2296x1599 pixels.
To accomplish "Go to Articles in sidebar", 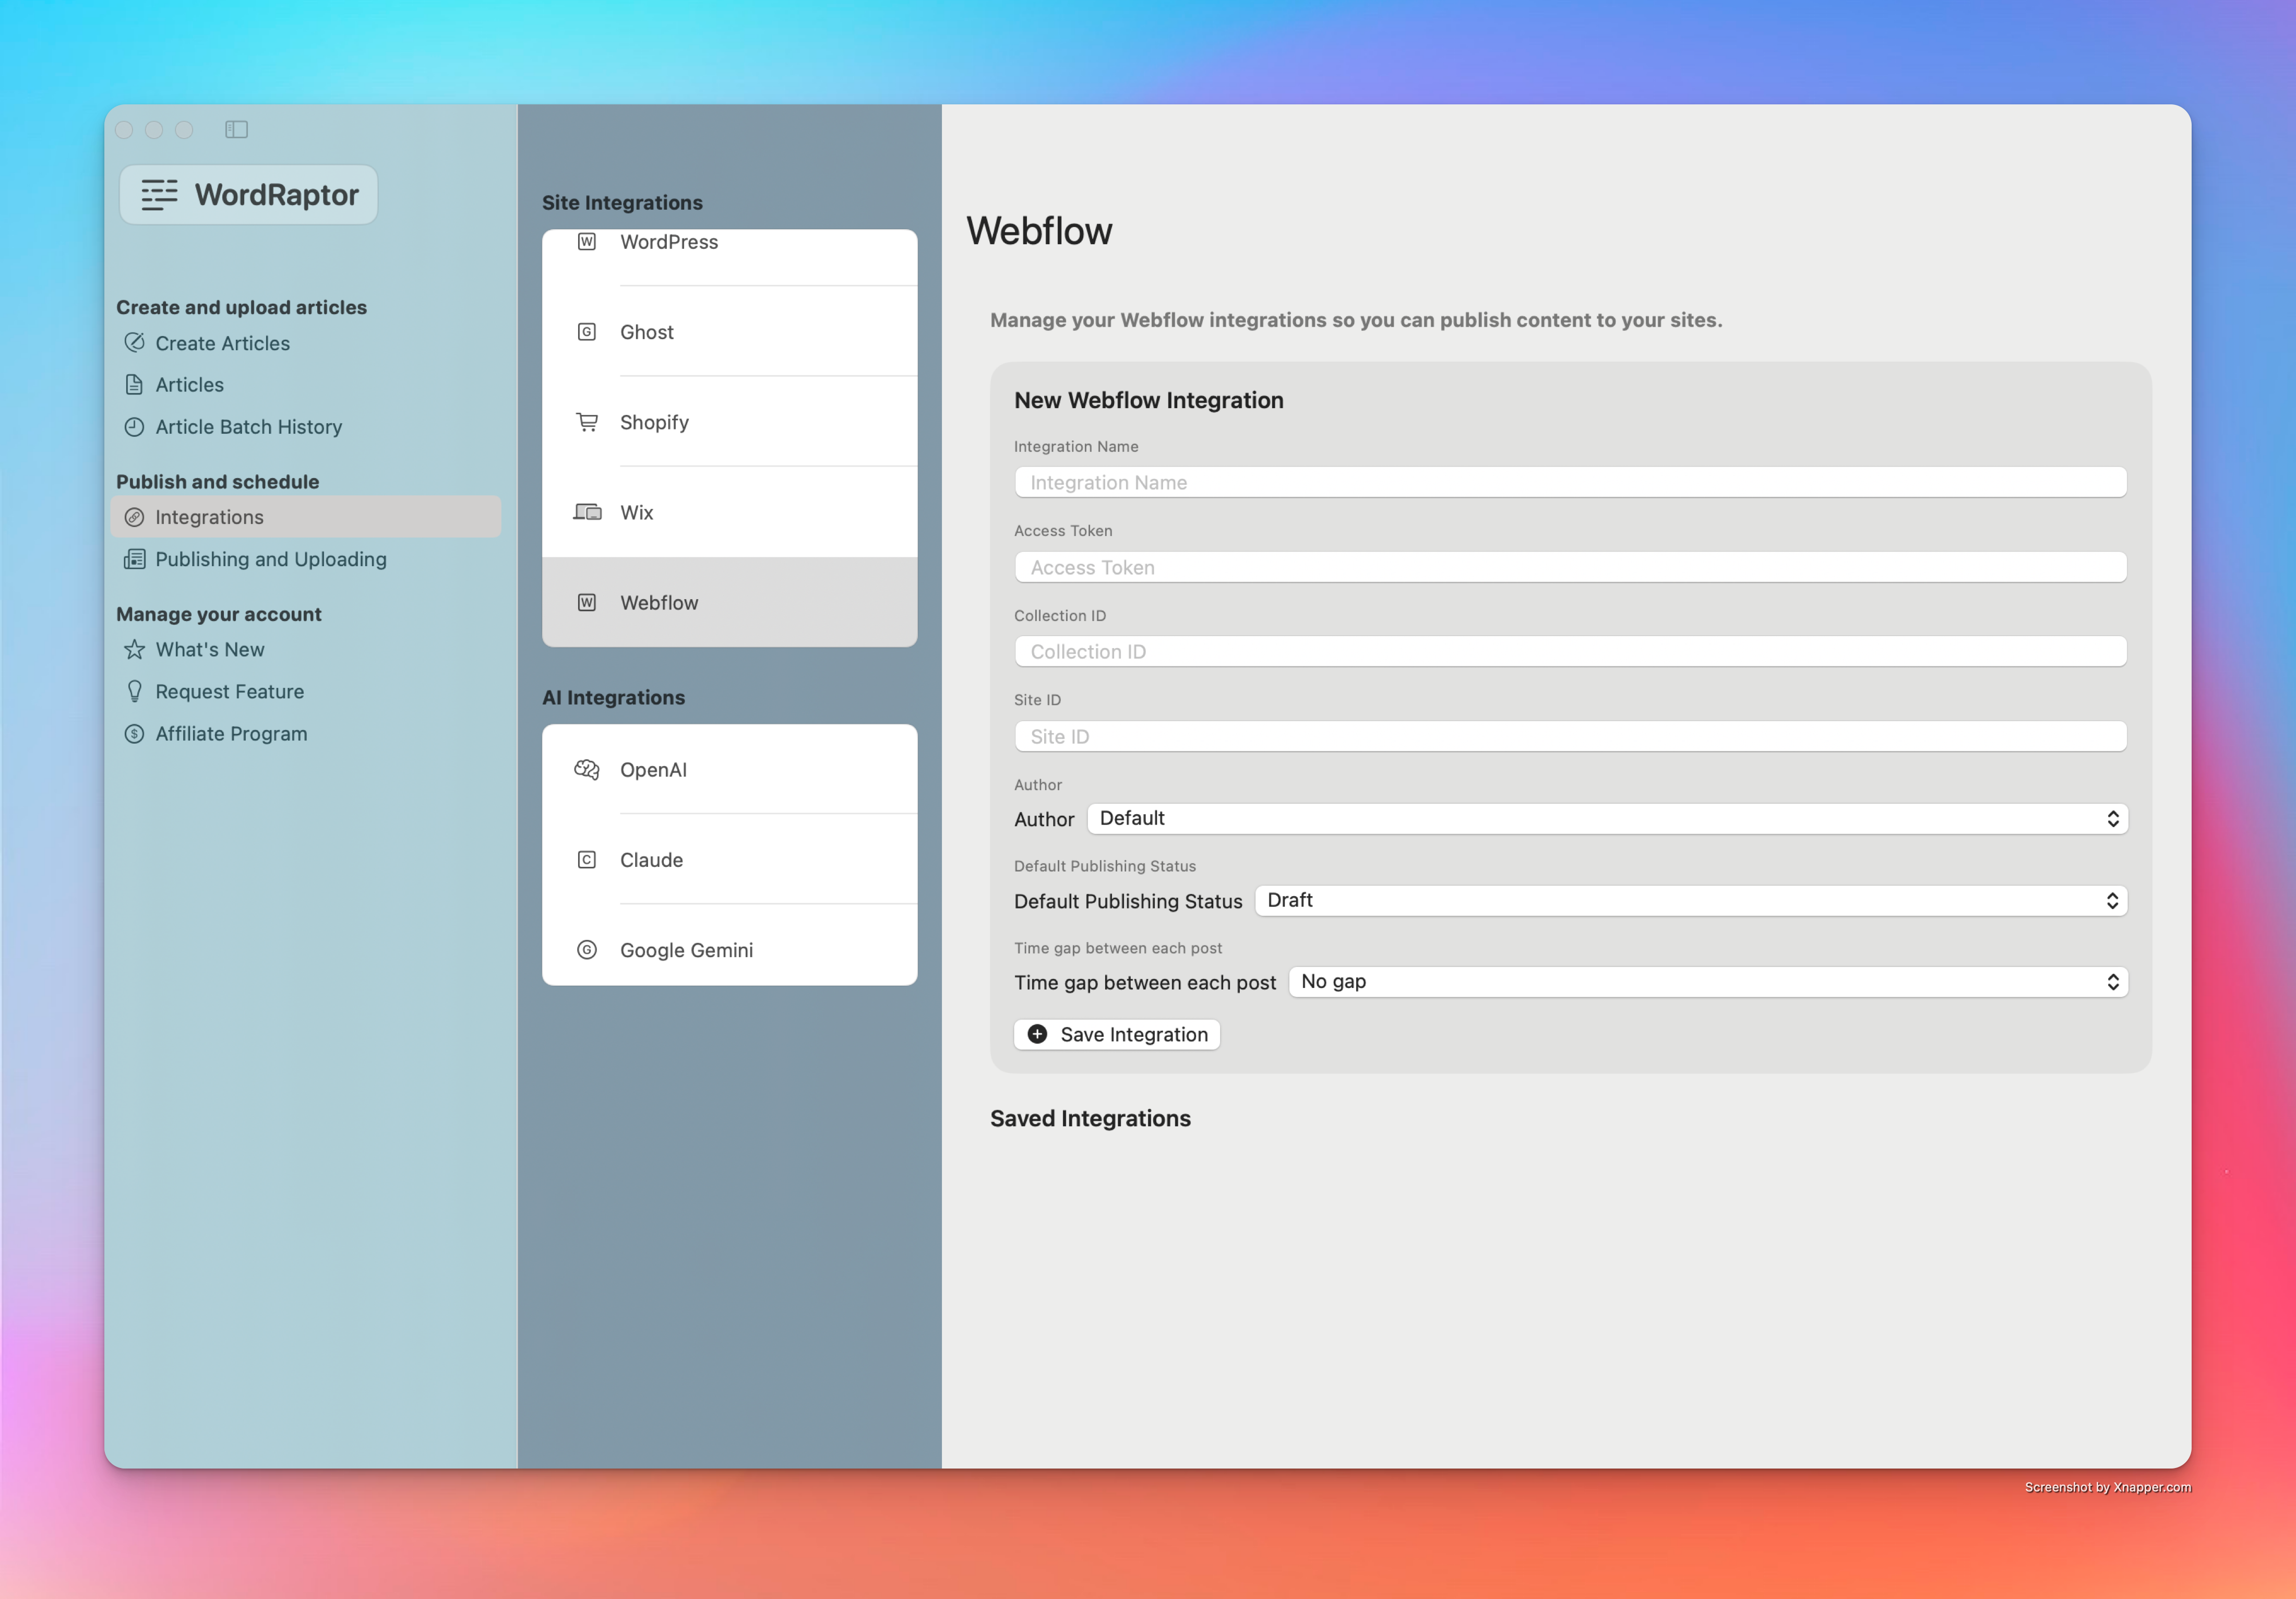I will [x=306, y=385].
